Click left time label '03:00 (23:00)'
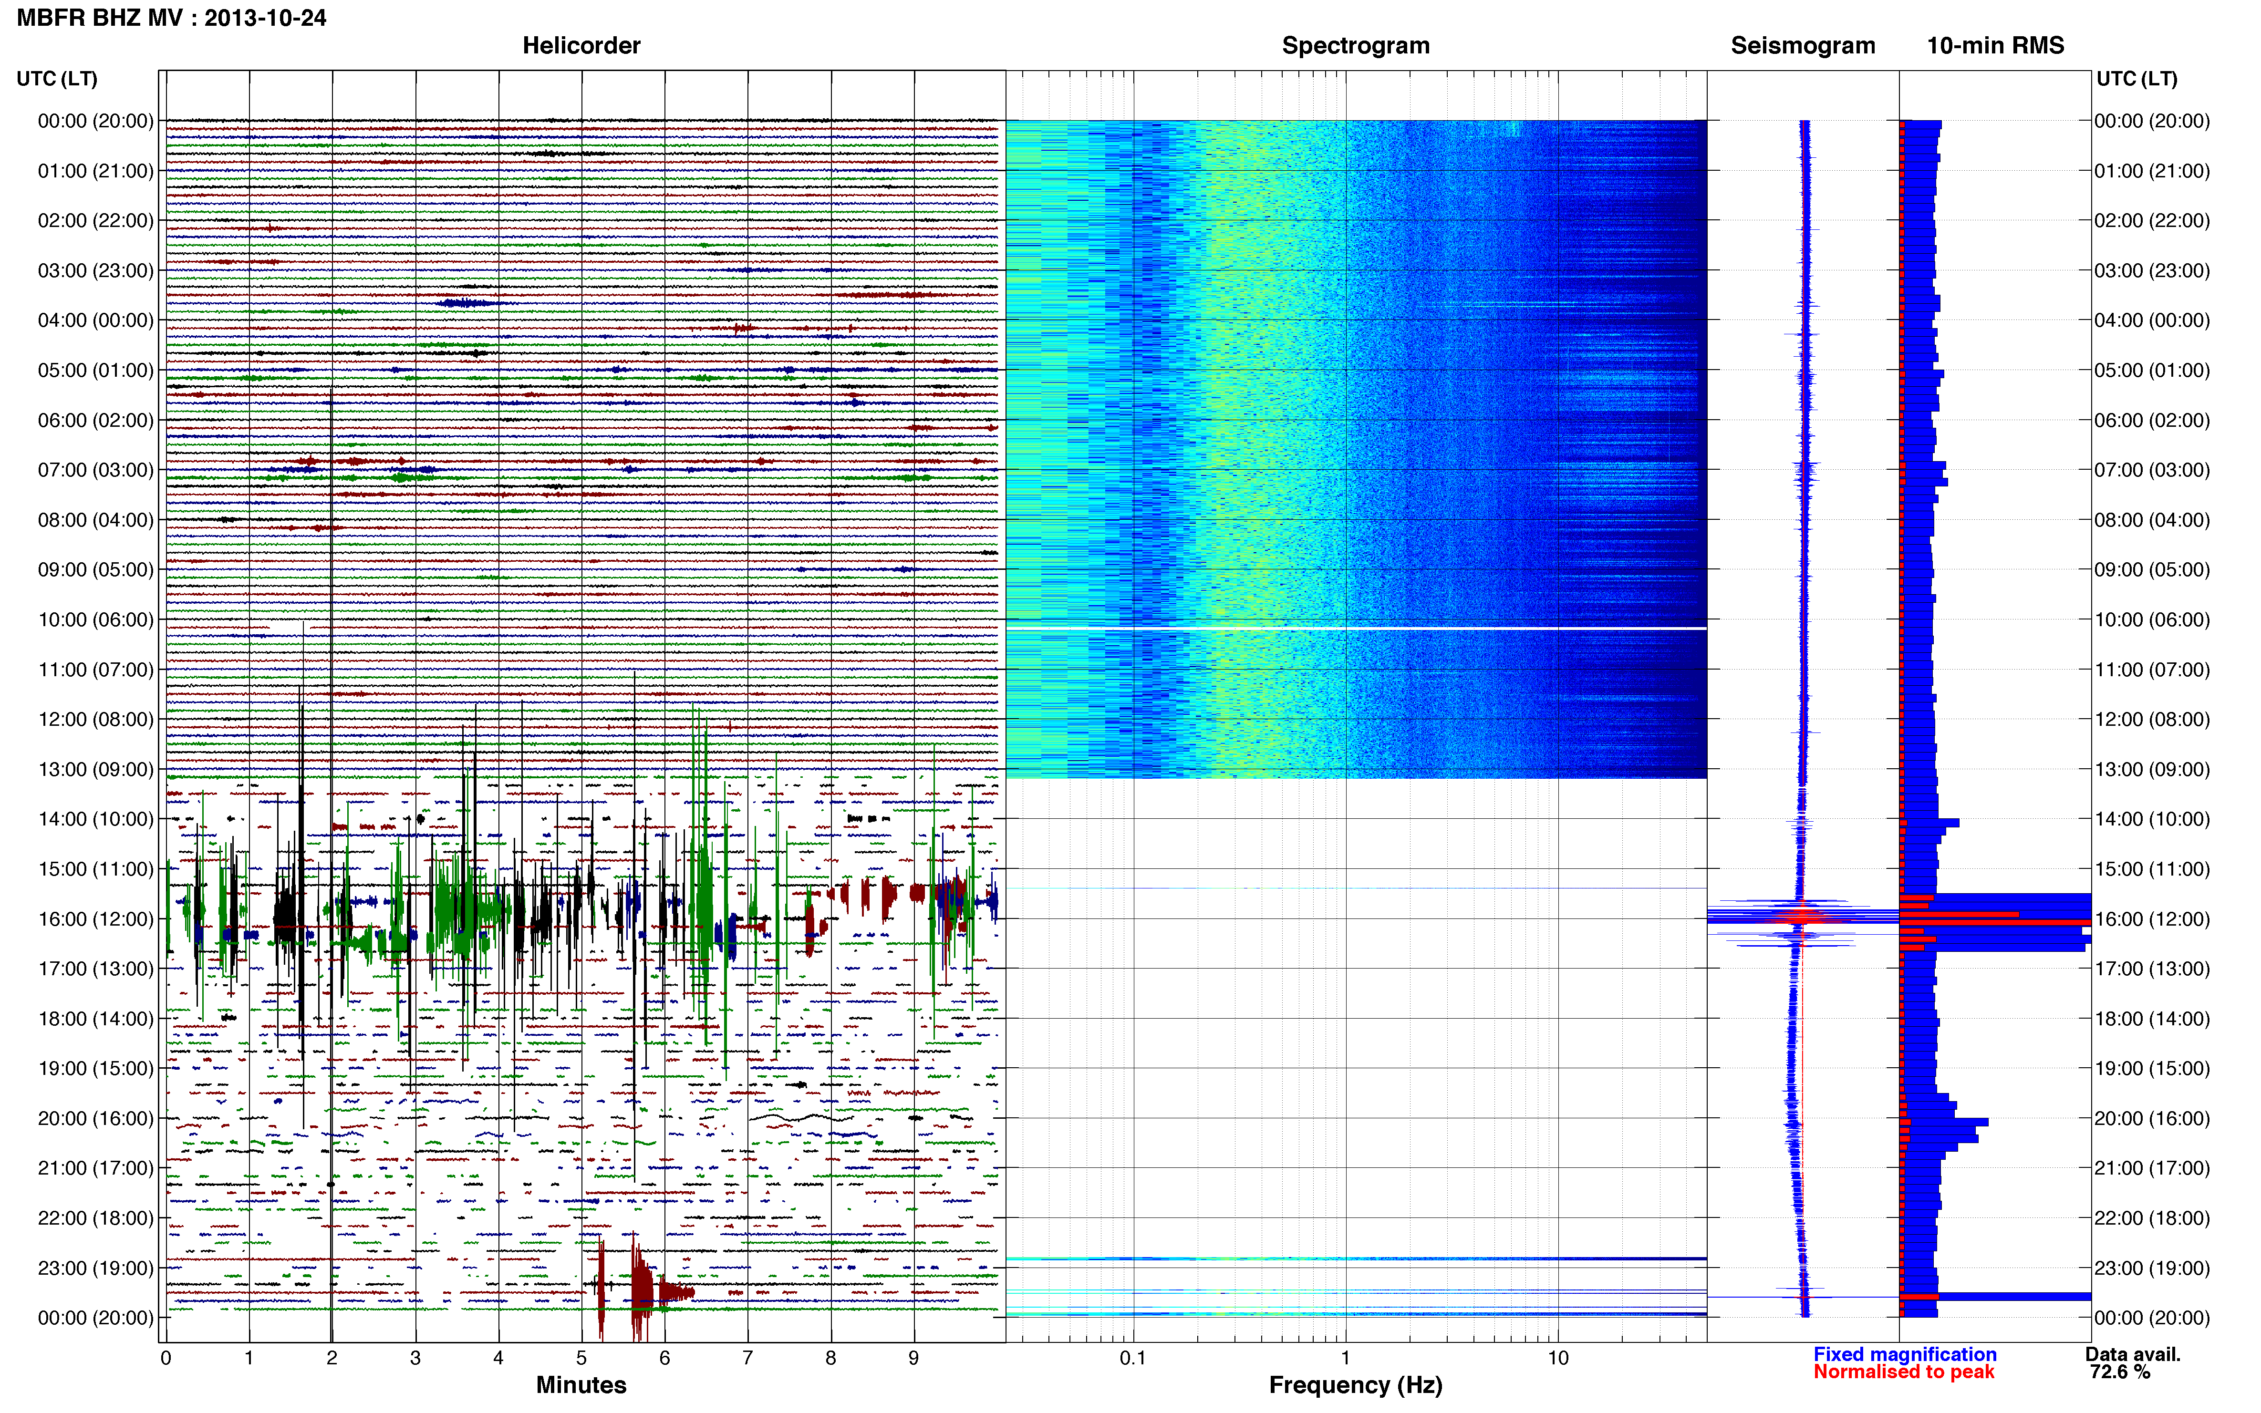Image resolution: width=2261 pixels, height=1413 pixels. tap(95, 270)
